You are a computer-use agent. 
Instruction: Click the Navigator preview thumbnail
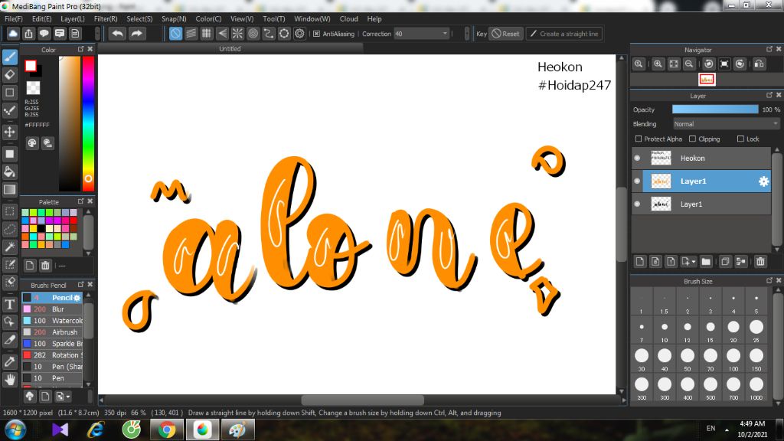[707, 80]
